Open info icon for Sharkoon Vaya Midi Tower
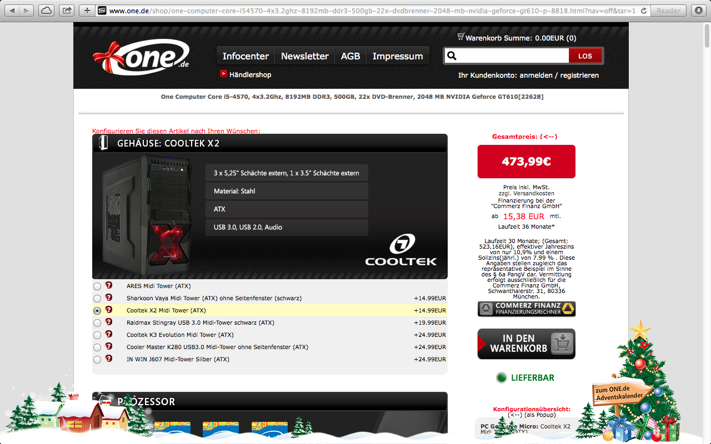The height and width of the screenshot is (444, 711). pos(109,297)
